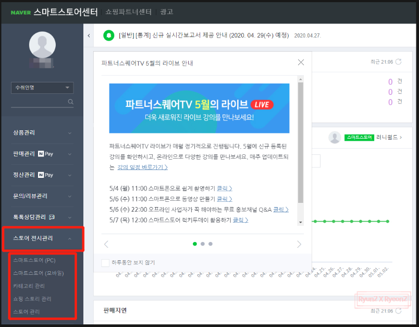Click the 톡톡상담관리 chat icon
This screenshot has width=419, height=327.
[52, 217]
